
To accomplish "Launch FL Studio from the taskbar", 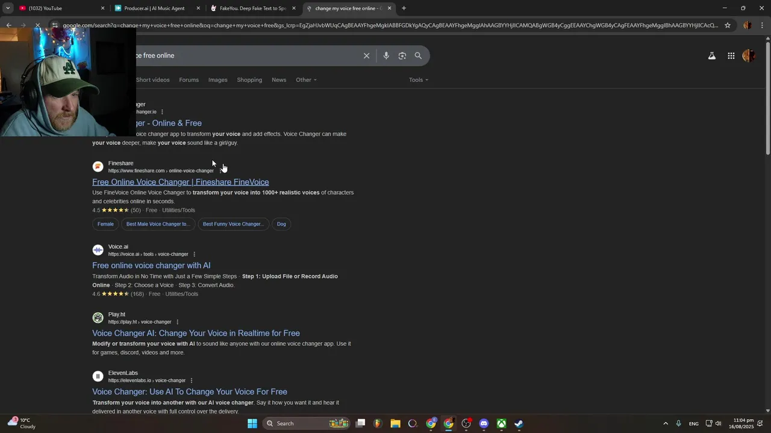I will click(x=378, y=423).
